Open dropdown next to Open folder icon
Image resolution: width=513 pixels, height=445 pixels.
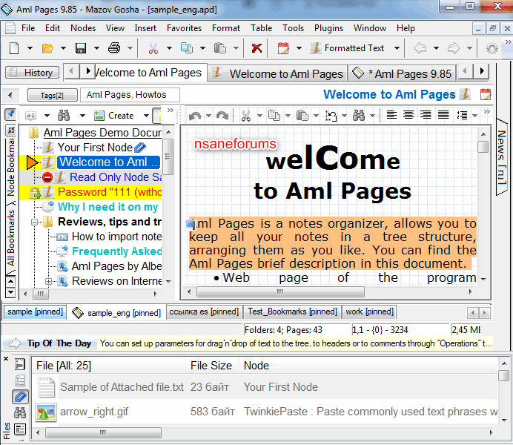[63, 48]
